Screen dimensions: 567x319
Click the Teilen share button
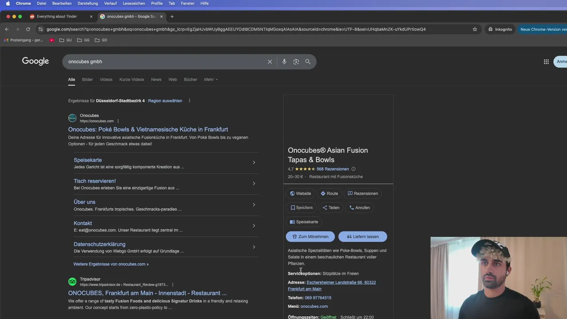(331, 207)
